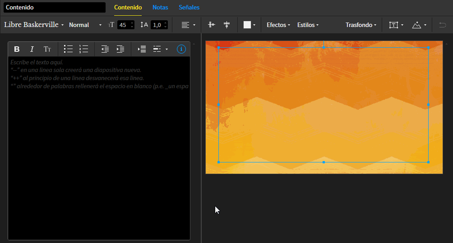Open the text box dropdown arrow
Viewport: 453px width, 243px height.
click(402, 25)
